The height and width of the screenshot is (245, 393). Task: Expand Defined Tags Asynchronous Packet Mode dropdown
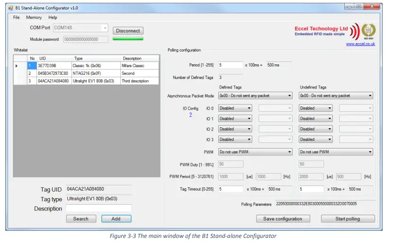click(x=255, y=96)
